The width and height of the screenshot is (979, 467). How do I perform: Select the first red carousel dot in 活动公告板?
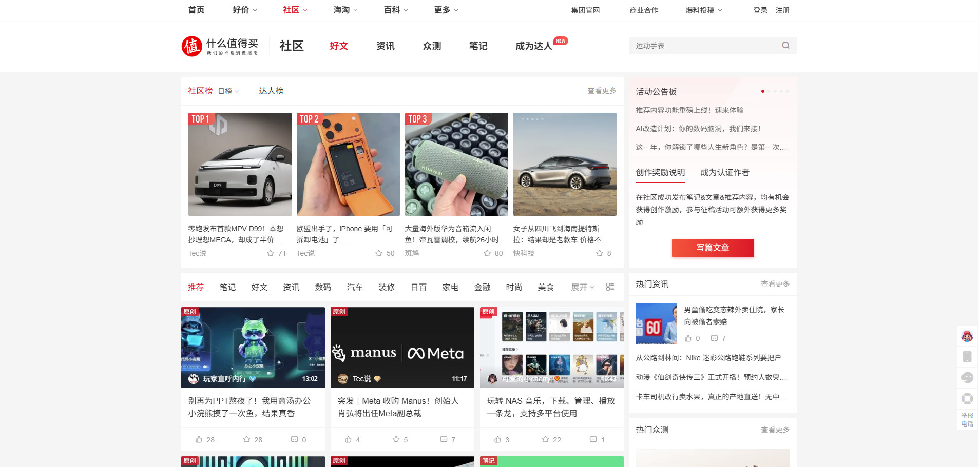[762, 91]
